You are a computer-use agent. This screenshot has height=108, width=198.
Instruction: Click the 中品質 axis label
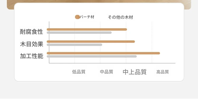coord(106,72)
